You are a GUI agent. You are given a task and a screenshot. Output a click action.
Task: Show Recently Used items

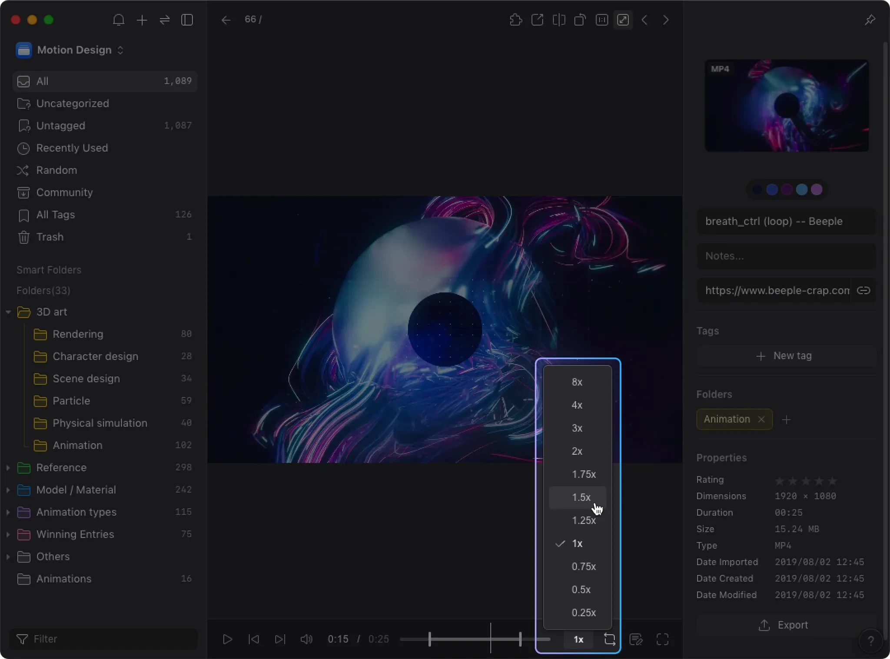click(x=105, y=148)
